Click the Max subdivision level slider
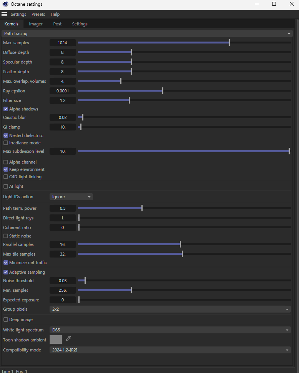The height and width of the screenshot is (373, 299). point(184,151)
